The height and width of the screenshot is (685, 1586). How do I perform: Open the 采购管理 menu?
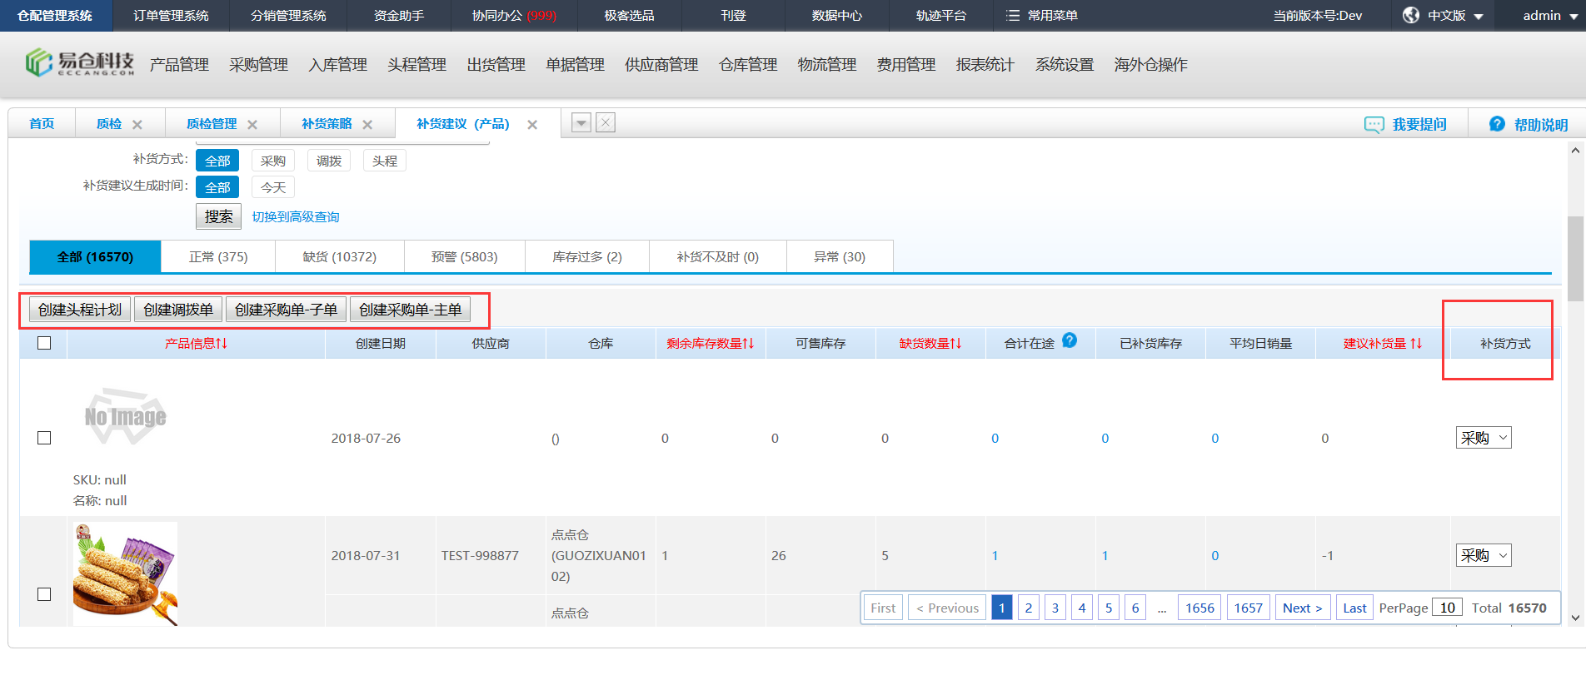coord(258,65)
